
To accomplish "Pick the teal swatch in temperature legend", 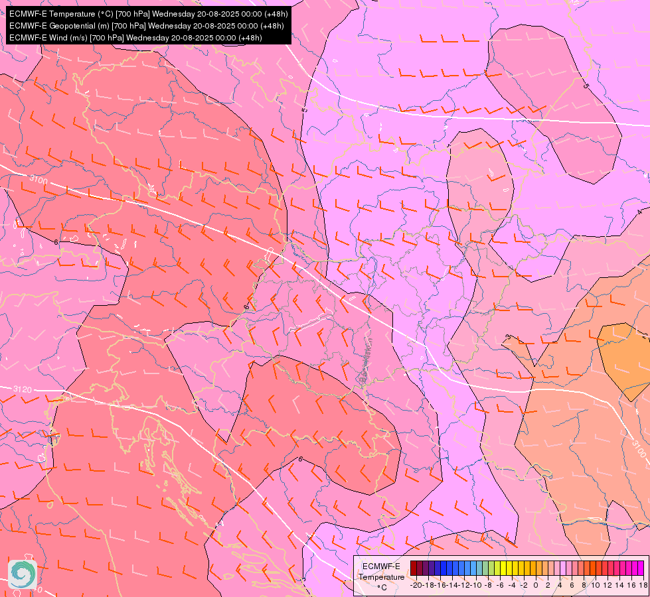I will coord(479,568).
